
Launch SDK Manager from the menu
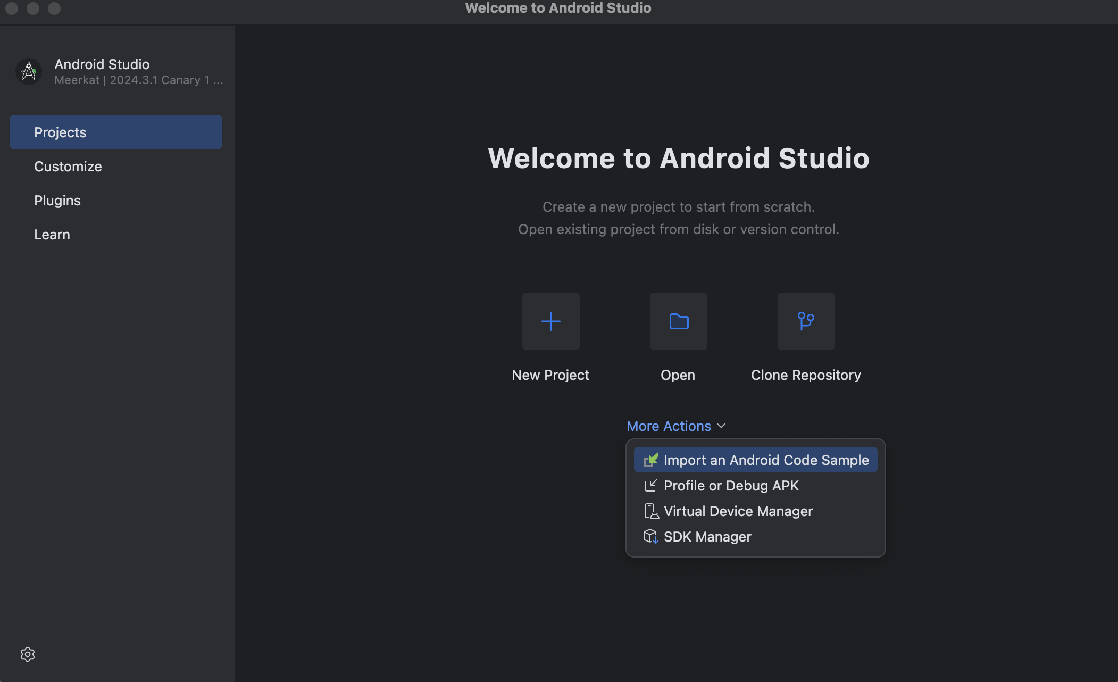pos(707,537)
